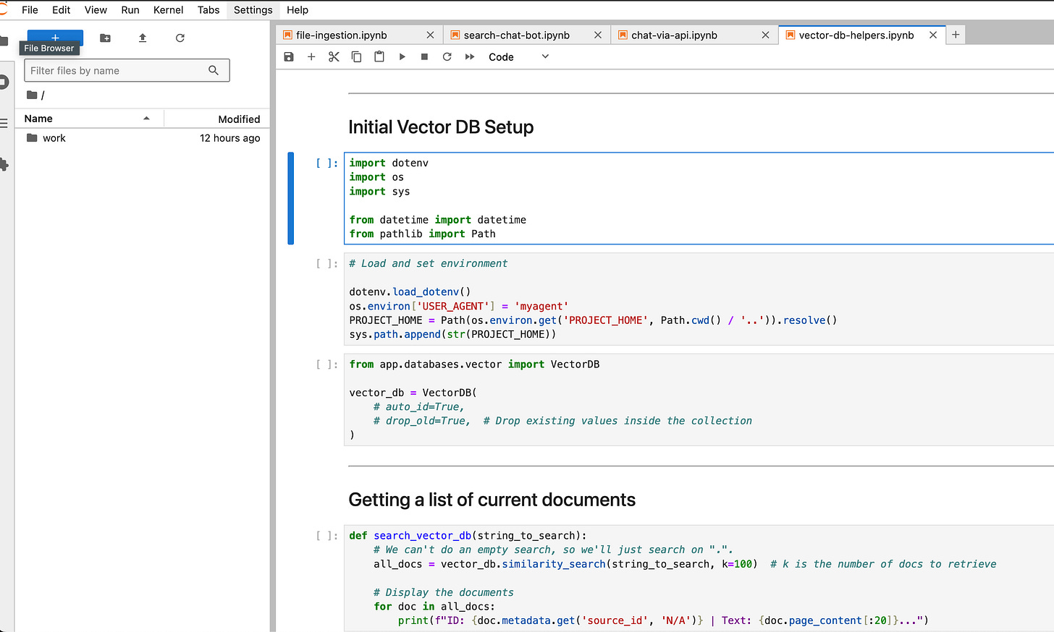Create a new folder in file browser

(105, 38)
